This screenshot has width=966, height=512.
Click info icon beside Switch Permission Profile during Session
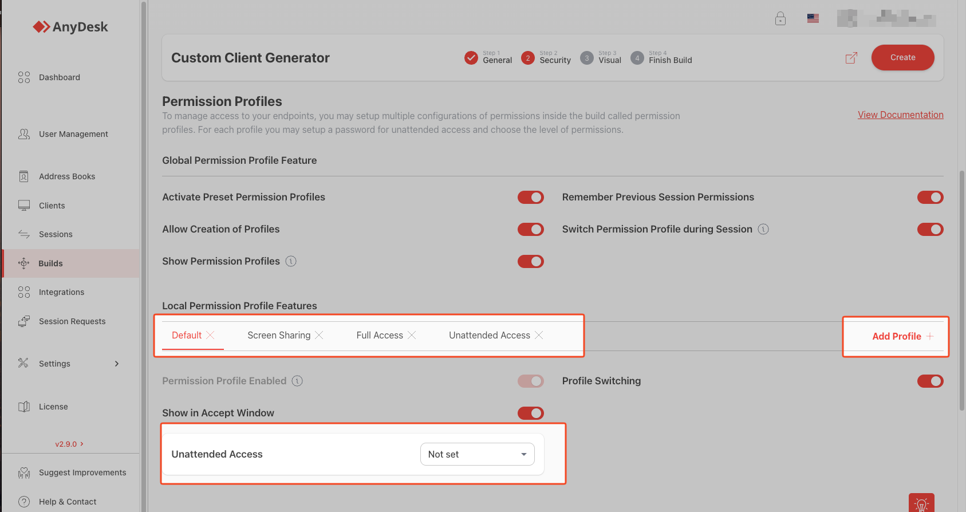pos(763,229)
